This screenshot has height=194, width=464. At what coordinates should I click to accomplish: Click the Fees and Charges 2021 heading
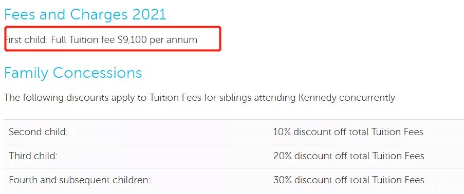click(85, 14)
